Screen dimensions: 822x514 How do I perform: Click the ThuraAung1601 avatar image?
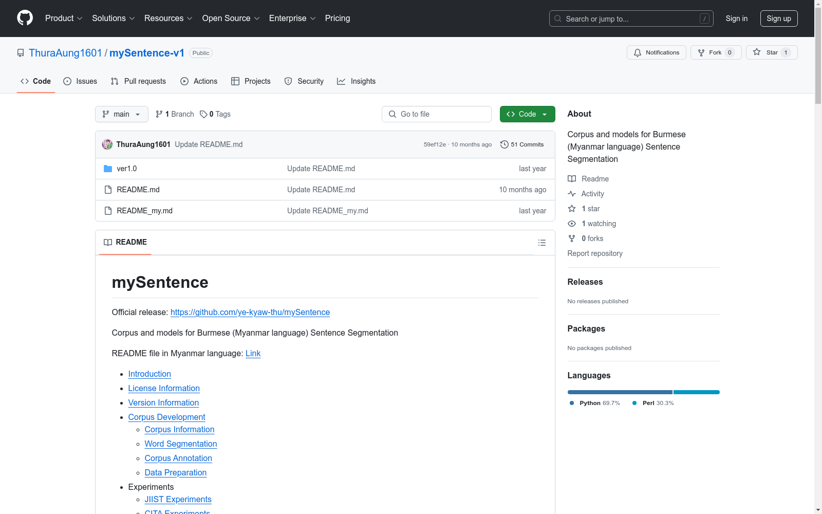[x=107, y=144]
